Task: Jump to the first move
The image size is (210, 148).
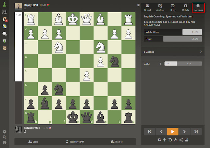Action: (150, 132)
